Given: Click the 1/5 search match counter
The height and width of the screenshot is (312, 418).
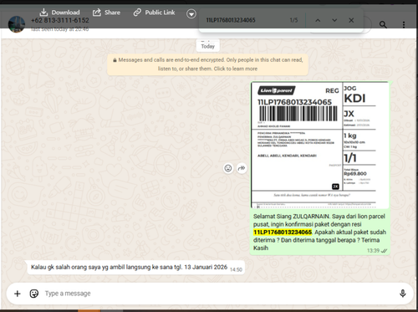Looking at the screenshot, I should click(293, 20).
